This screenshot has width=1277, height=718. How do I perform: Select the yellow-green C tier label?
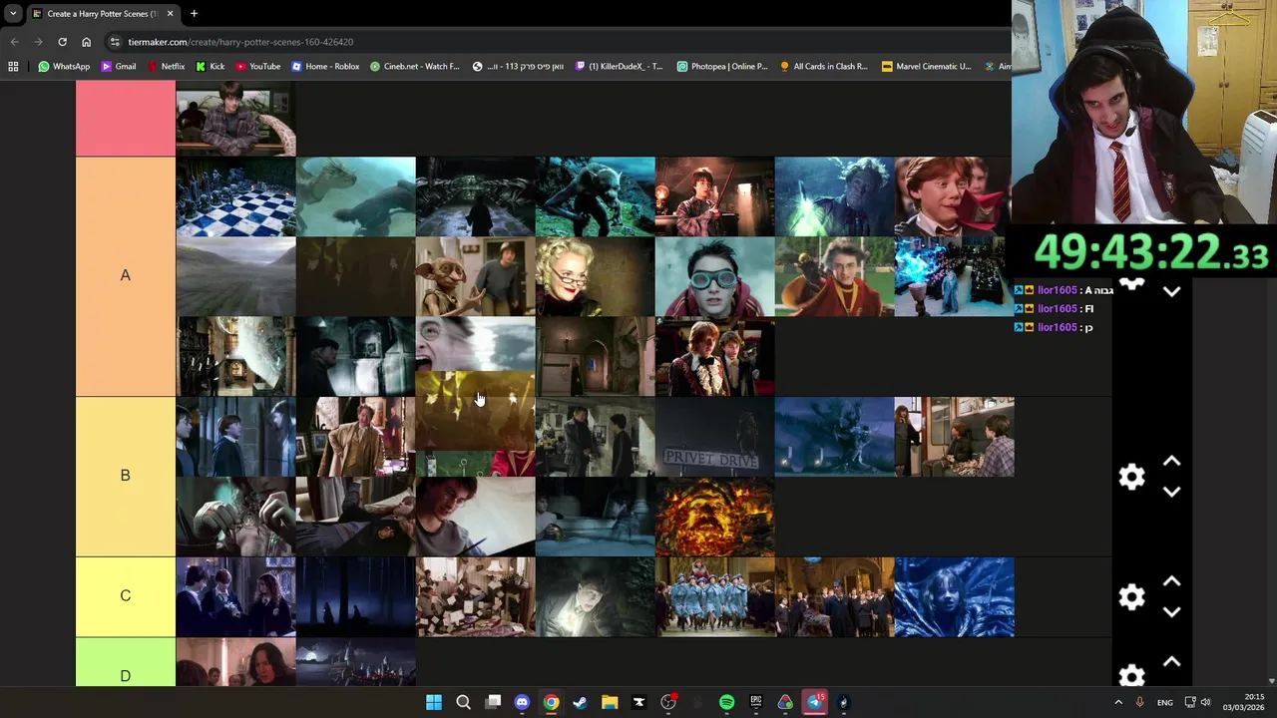point(126,596)
